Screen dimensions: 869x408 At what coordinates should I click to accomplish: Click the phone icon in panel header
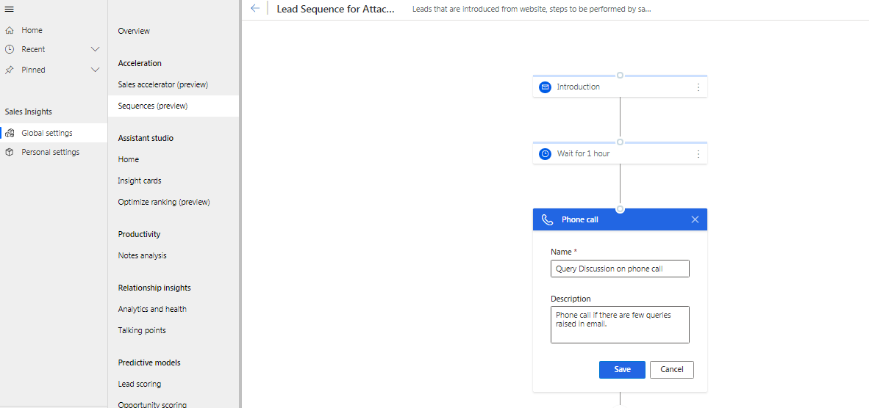coord(547,219)
